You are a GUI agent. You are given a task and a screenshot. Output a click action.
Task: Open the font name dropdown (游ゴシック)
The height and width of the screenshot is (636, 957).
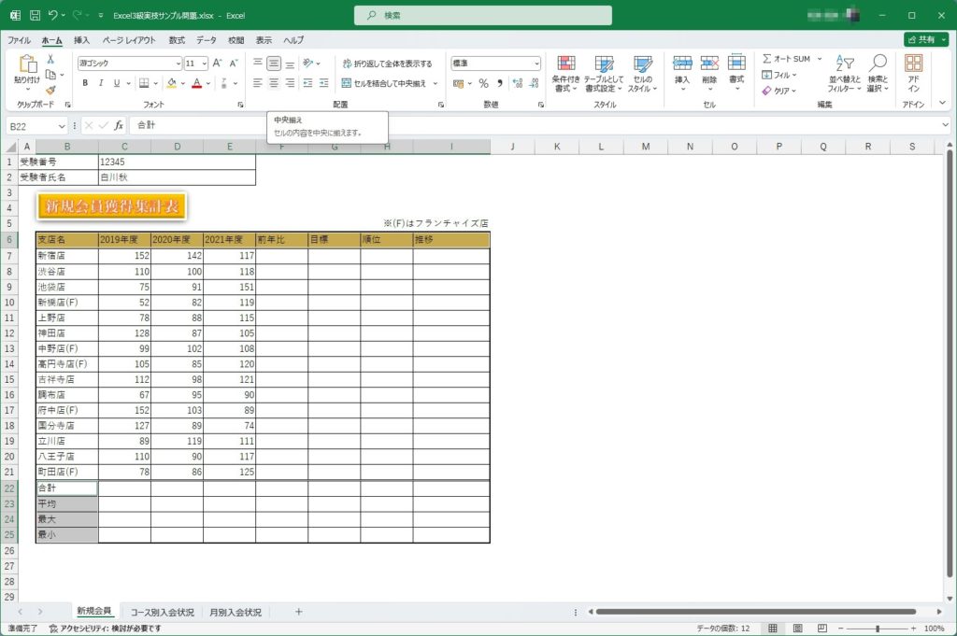(130, 64)
